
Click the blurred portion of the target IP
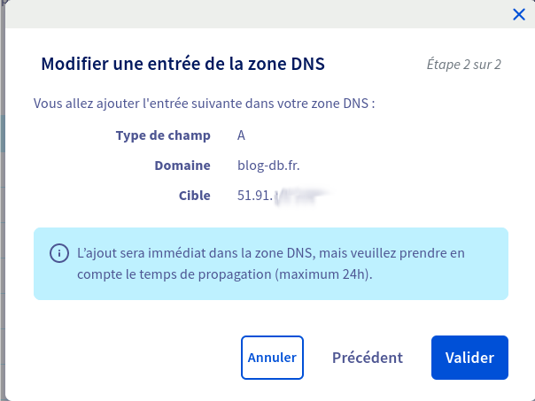coord(301,197)
